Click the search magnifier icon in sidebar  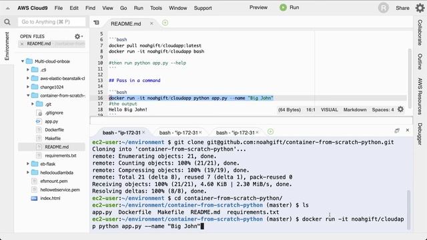pos(7,22)
